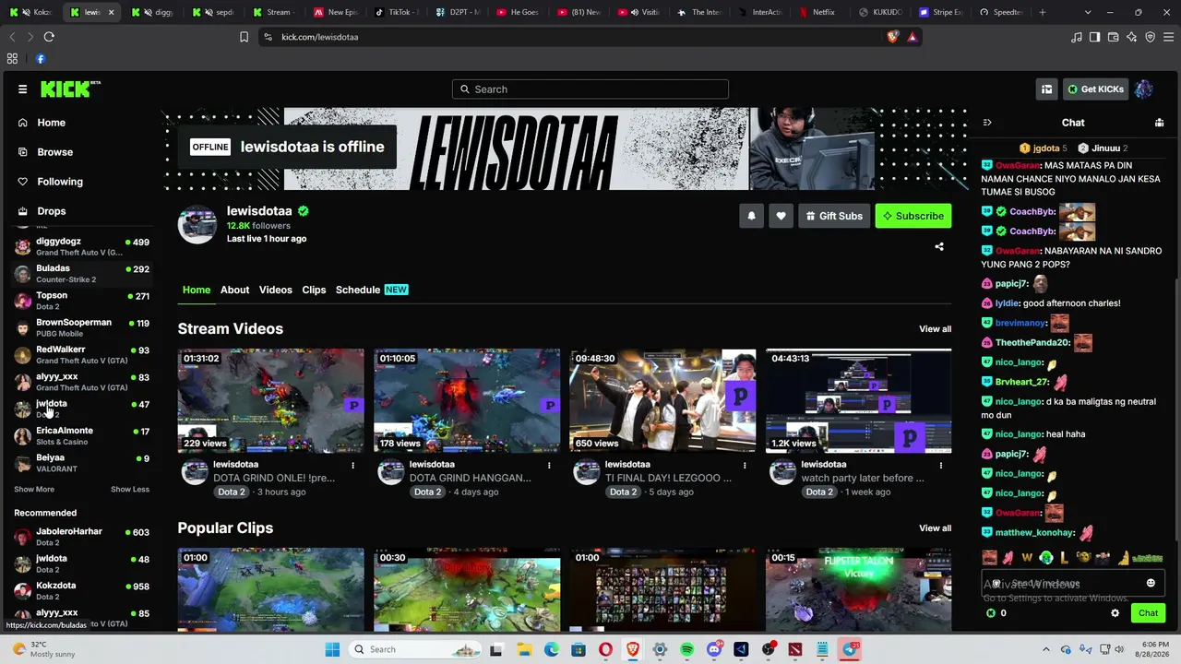Screen dimensions: 1181x664
Task: Open chat users list icon
Action: pyautogui.click(x=1159, y=123)
